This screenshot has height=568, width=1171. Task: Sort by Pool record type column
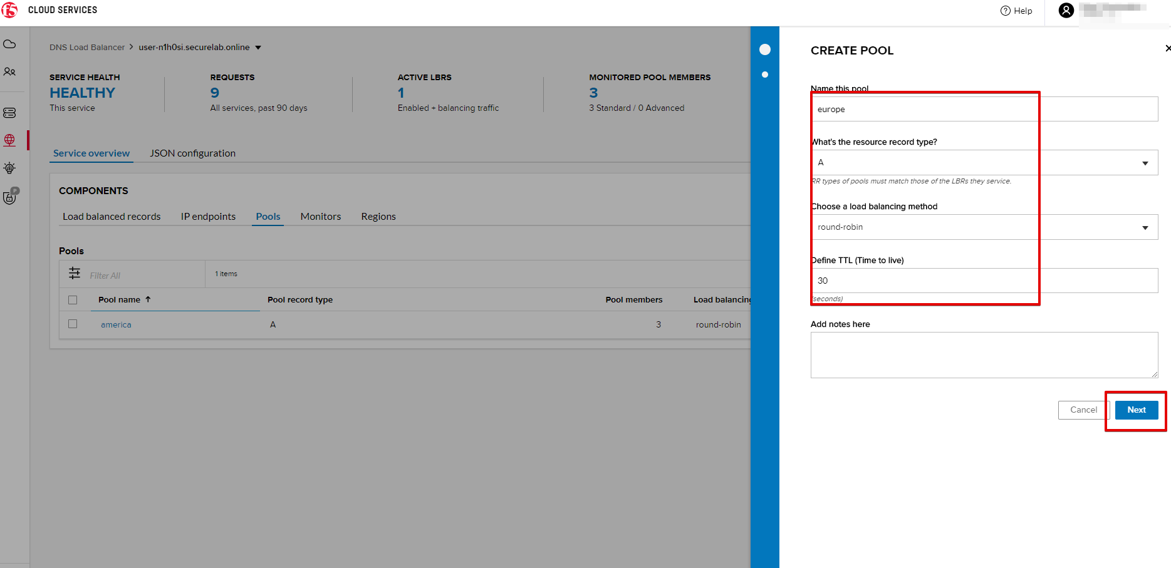click(x=300, y=300)
